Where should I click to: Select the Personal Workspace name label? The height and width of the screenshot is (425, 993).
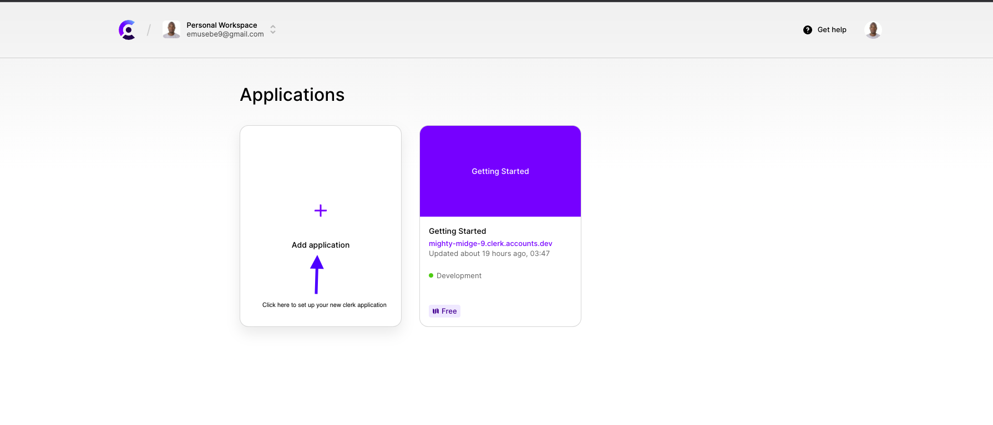[222, 25]
